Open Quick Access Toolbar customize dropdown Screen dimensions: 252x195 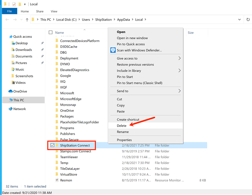click(25, 4)
